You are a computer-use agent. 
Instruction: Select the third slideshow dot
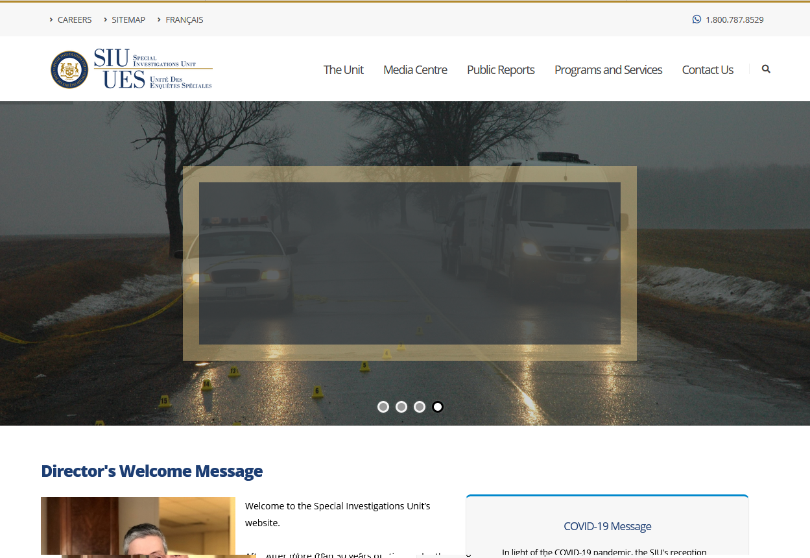(420, 407)
